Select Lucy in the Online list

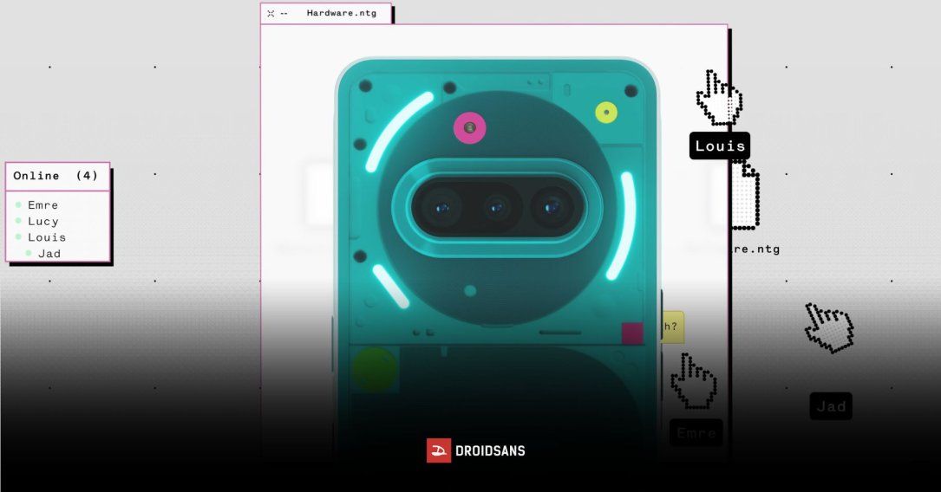pos(43,222)
